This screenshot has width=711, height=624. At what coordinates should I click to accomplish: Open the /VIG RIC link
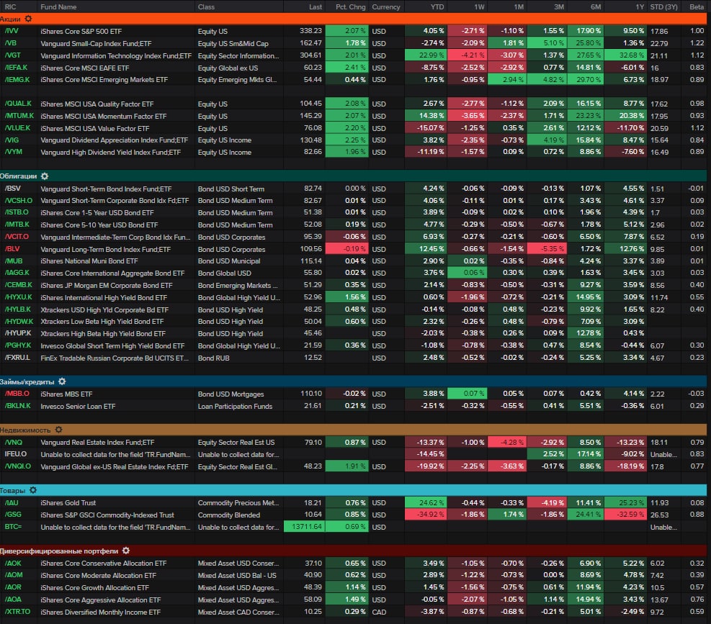pos(12,140)
